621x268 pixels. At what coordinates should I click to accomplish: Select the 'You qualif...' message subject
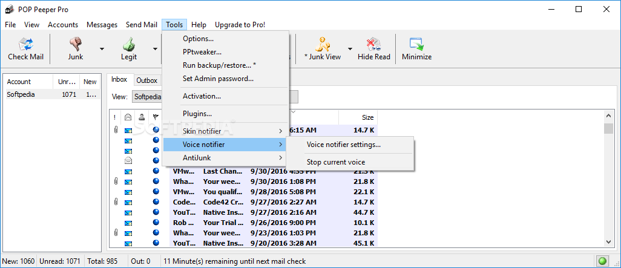pos(223,192)
